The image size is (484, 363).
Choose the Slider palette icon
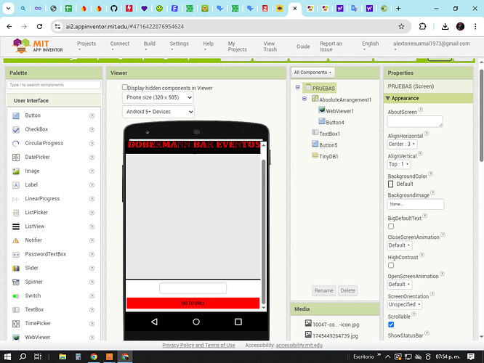(x=16, y=269)
